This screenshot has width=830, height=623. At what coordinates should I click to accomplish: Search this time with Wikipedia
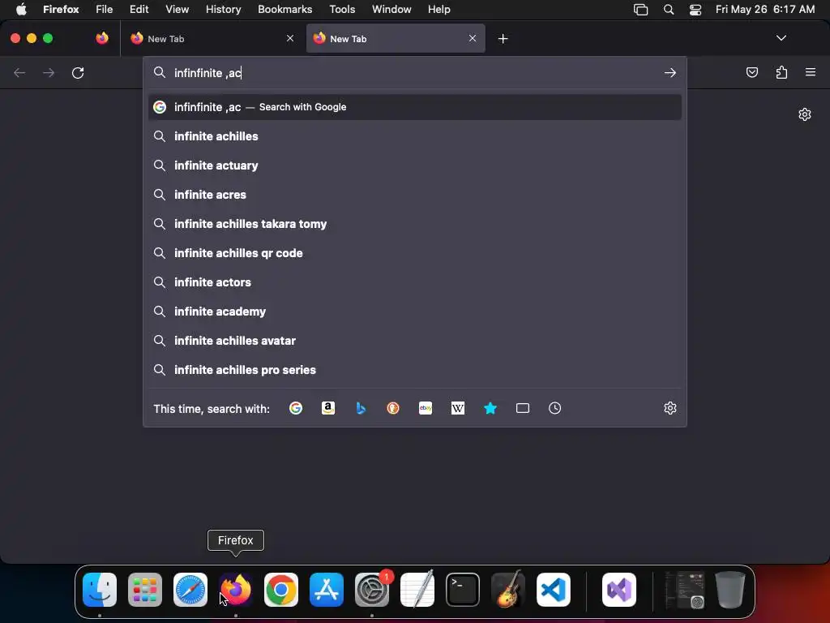point(458,408)
